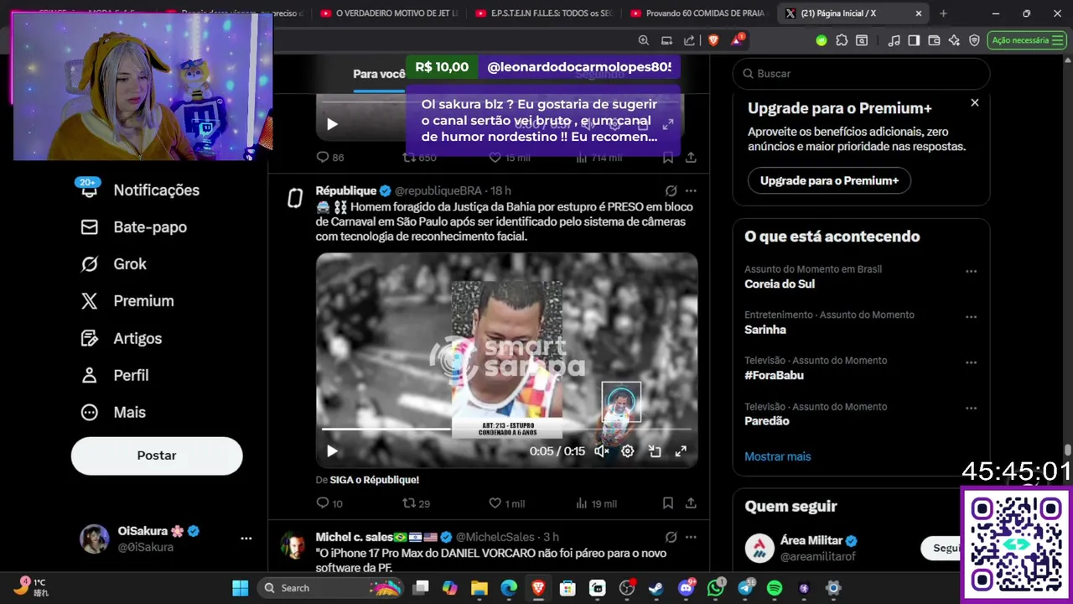
Task: Play the République video
Action: (x=332, y=451)
